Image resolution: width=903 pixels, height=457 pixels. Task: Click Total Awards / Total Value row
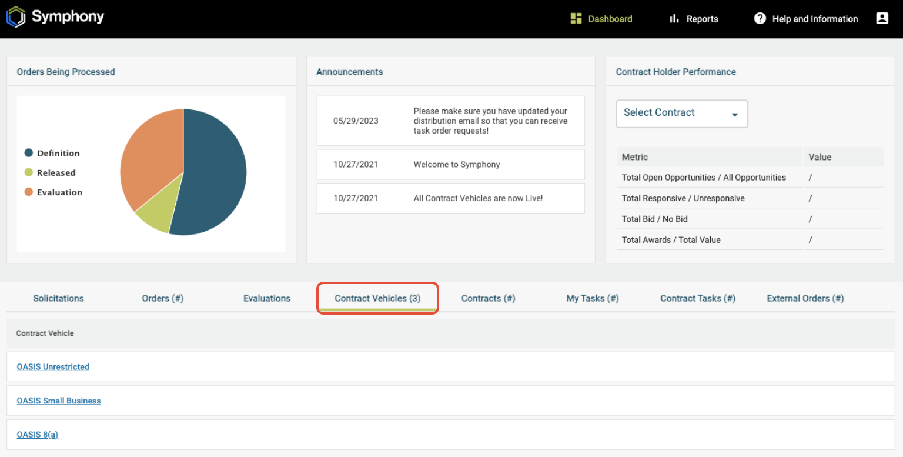point(750,239)
